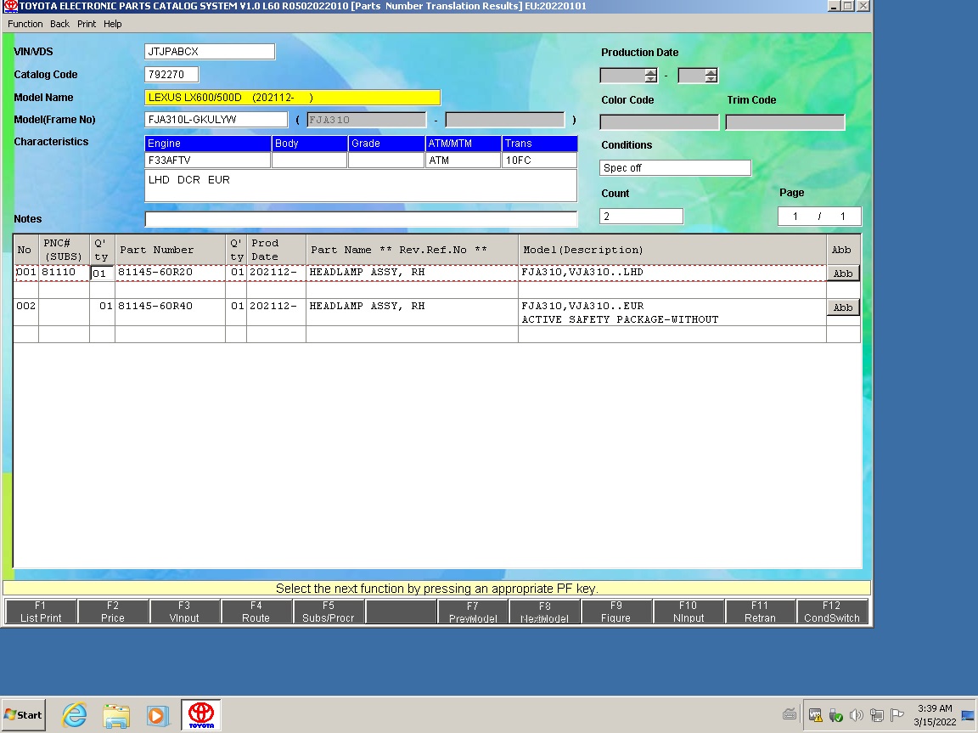Click the tray keyboard icon
Image resolution: width=978 pixels, height=733 pixels.
tap(790, 715)
